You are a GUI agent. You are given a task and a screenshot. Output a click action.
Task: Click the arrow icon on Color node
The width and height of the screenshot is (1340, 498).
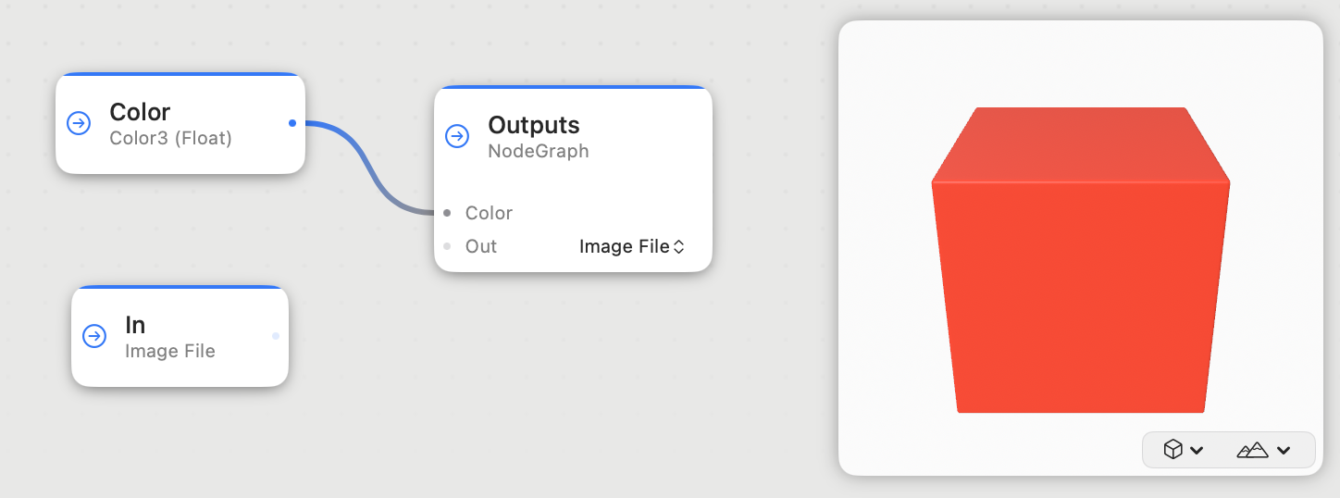tap(79, 123)
